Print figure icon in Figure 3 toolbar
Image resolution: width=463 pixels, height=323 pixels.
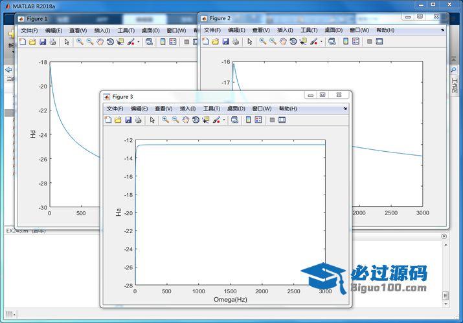(x=138, y=120)
